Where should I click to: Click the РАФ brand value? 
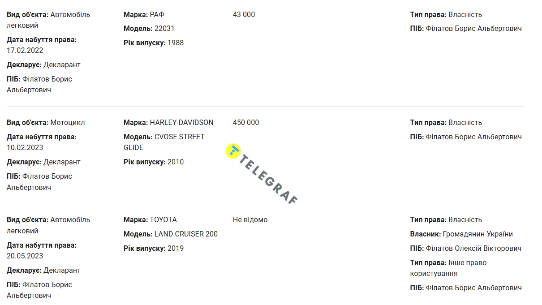pyautogui.click(x=157, y=15)
